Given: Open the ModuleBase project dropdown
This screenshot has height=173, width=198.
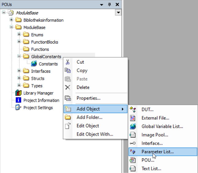Looking at the screenshot, I should coord(118,13).
